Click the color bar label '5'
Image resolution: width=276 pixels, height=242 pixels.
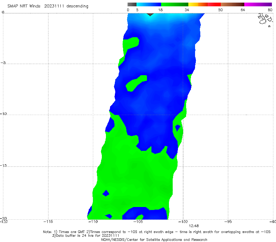coord(137,10)
